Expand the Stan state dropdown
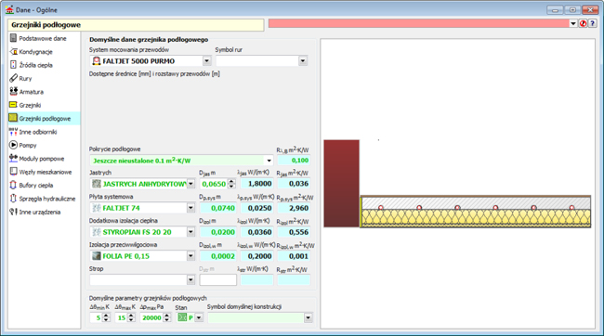 pyautogui.click(x=199, y=317)
